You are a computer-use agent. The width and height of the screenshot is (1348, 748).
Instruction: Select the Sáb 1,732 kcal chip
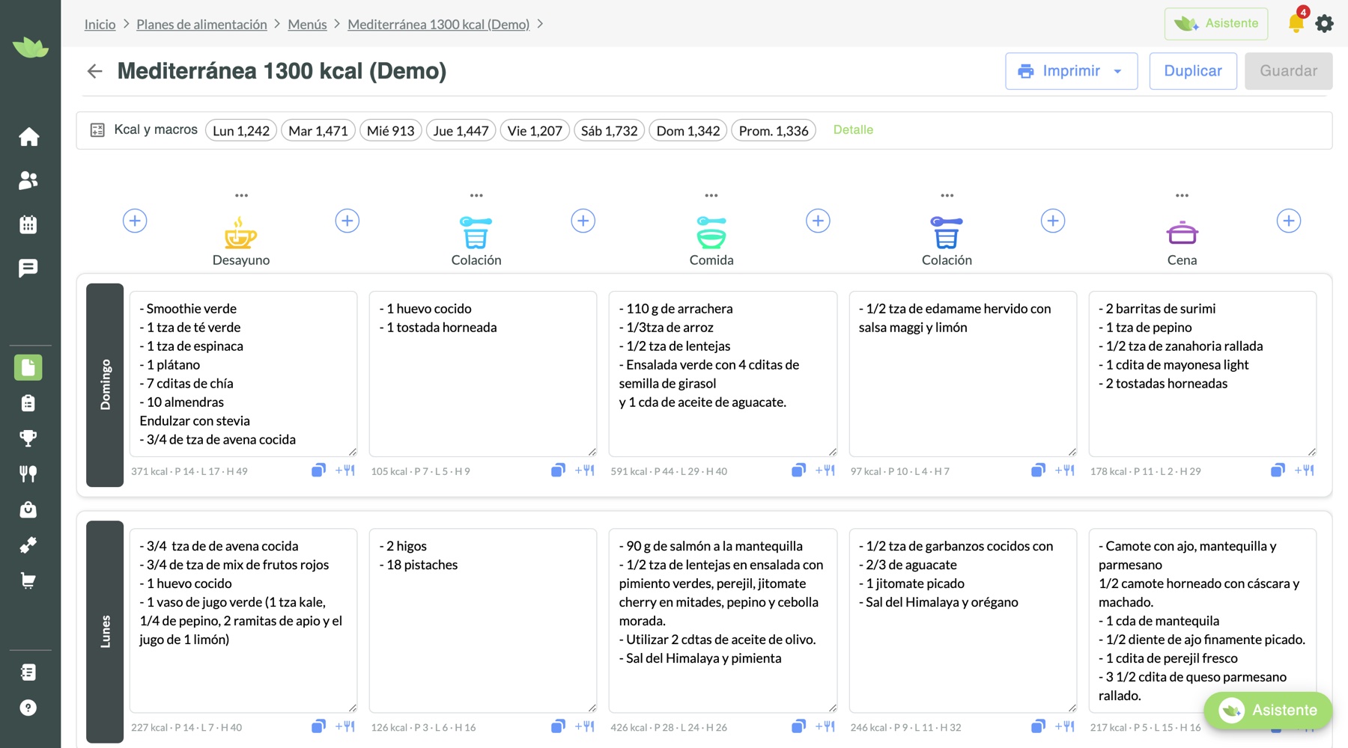click(609, 131)
